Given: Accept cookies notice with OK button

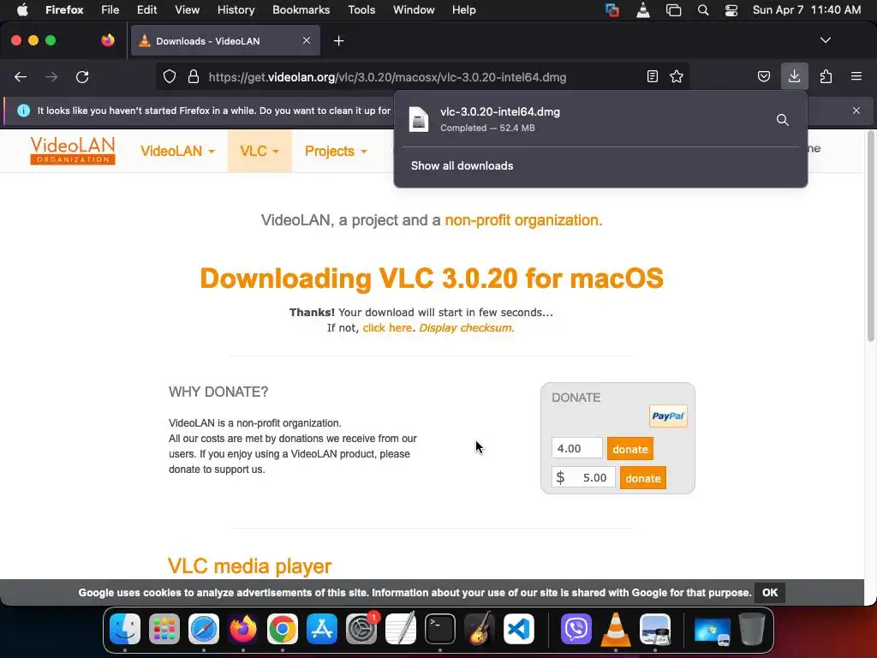Looking at the screenshot, I should tap(770, 593).
